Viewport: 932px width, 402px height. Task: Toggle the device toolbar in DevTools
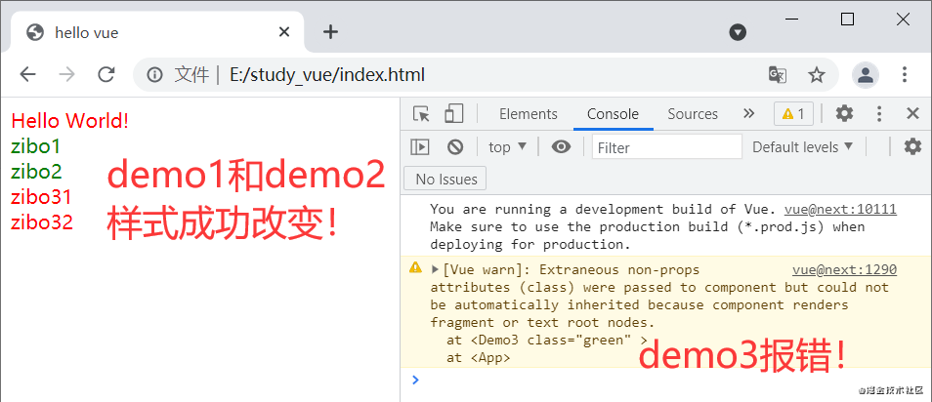[x=454, y=113]
